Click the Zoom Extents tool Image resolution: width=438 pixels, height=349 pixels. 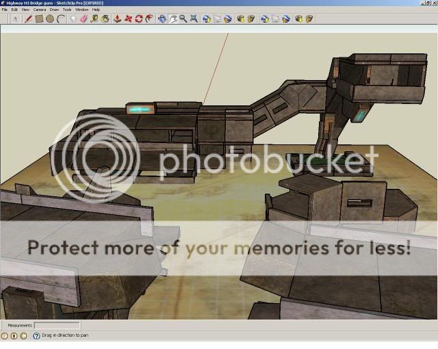[x=194, y=19]
